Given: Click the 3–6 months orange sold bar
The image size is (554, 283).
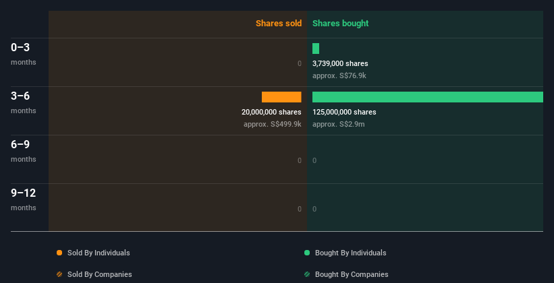Looking at the screenshot, I should pos(281,97).
